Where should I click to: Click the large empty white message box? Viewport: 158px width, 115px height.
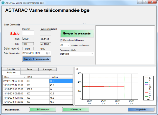point(125,45)
